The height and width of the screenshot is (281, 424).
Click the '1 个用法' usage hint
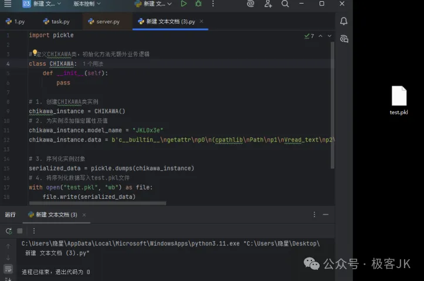[93, 63]
